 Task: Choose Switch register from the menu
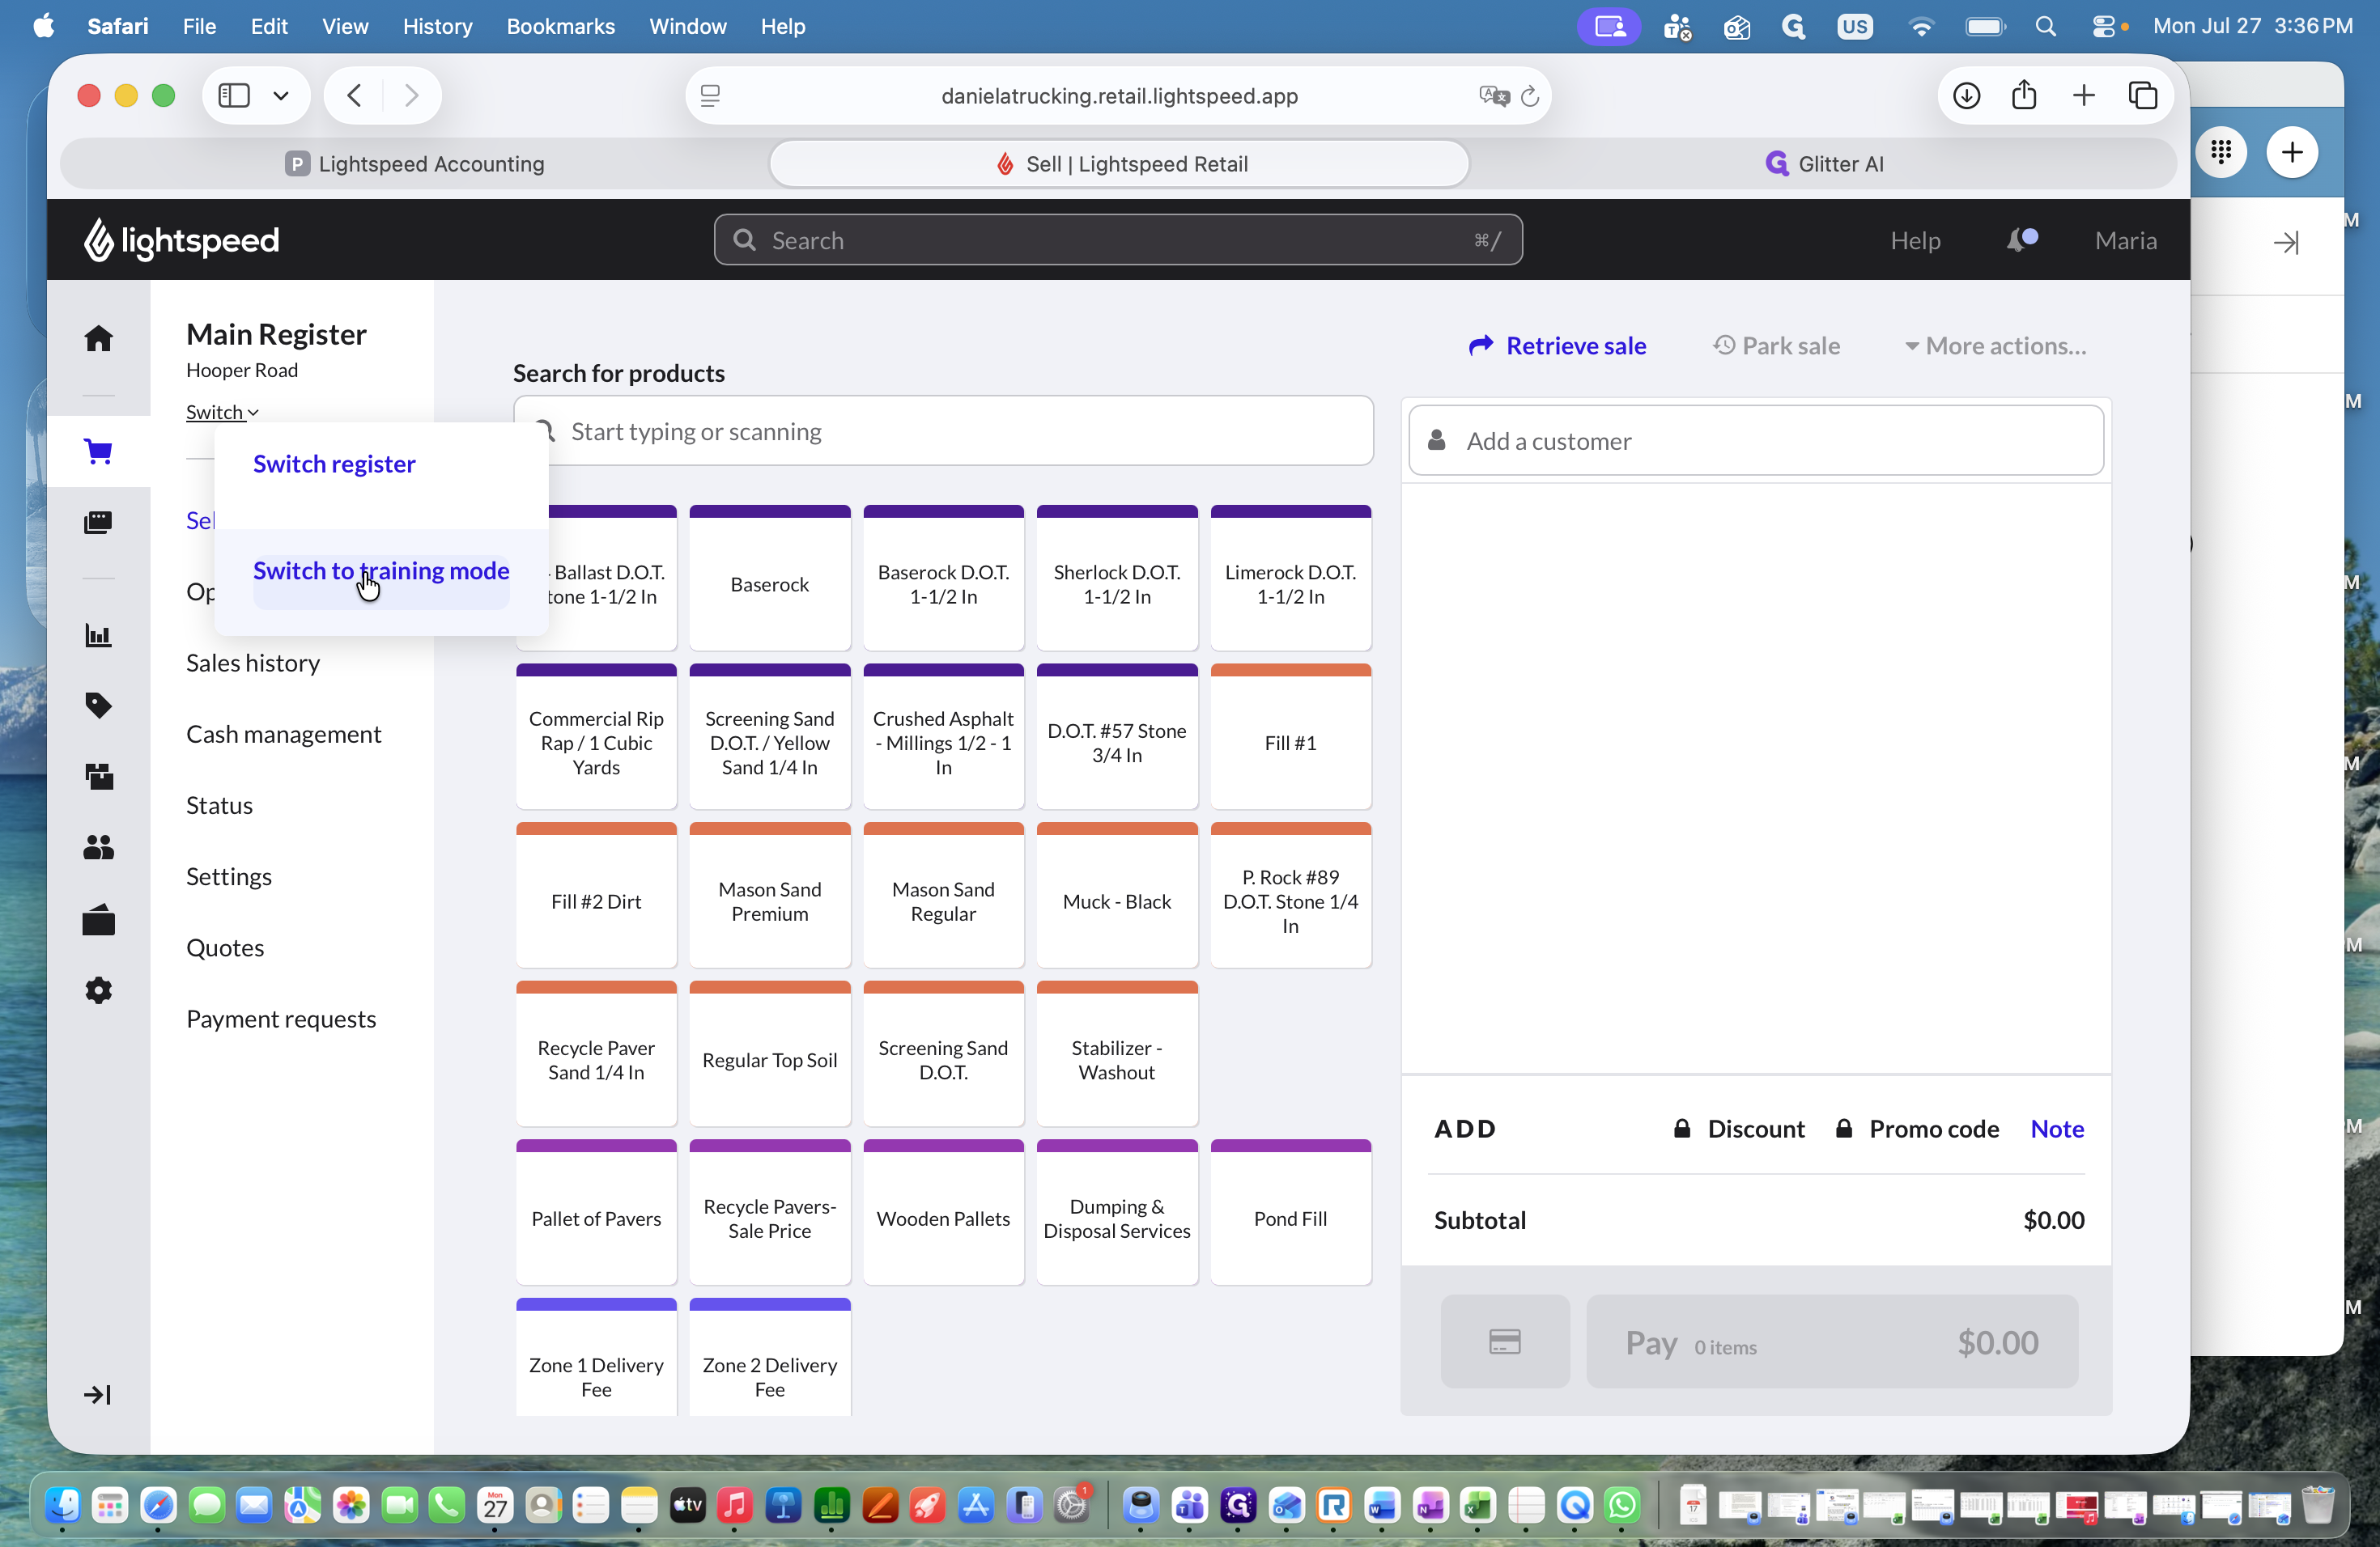[x=334, y=464]
